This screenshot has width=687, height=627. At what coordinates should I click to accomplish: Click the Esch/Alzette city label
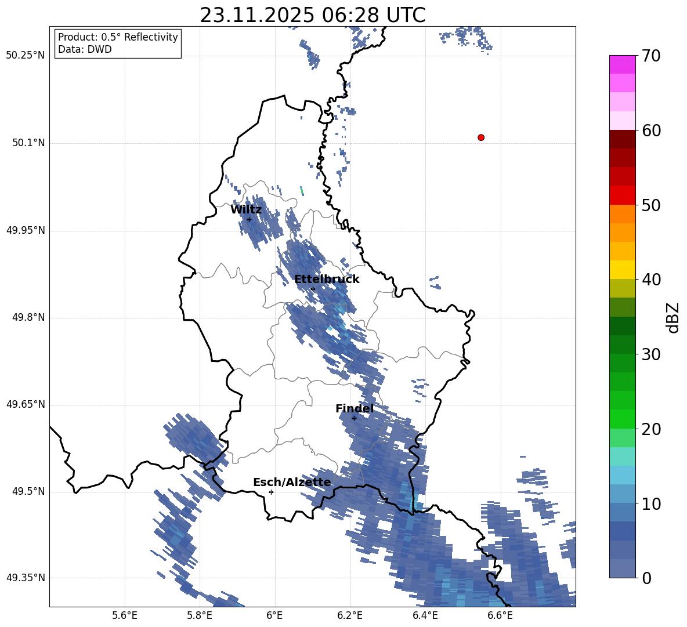(x=292, y=483)
